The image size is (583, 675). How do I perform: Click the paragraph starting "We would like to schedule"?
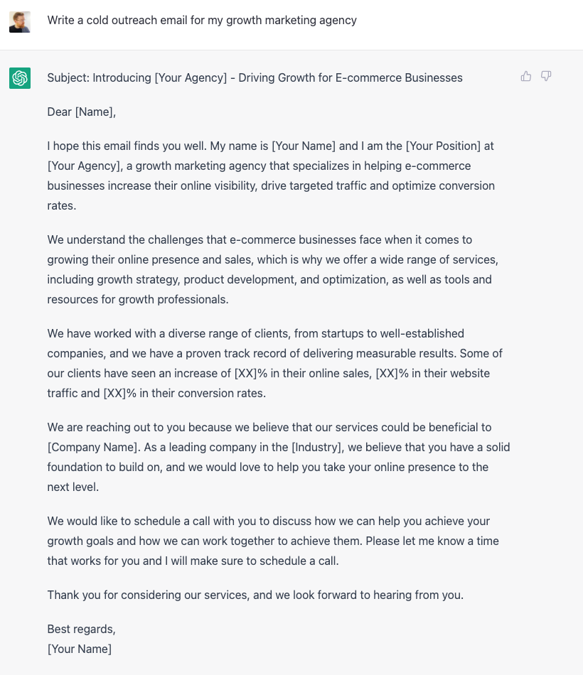(272, 541)
